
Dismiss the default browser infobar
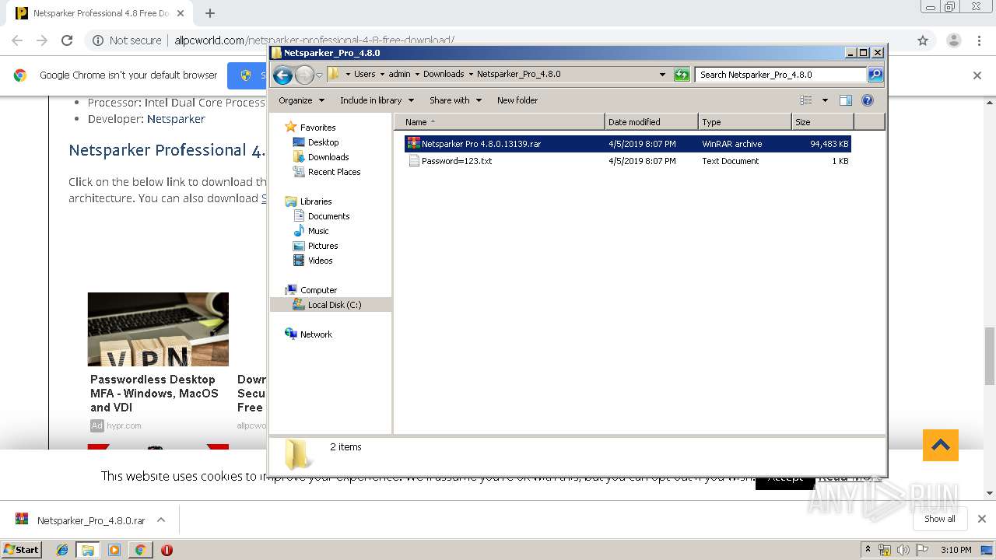pyautogui.click(x=977, y=75)
